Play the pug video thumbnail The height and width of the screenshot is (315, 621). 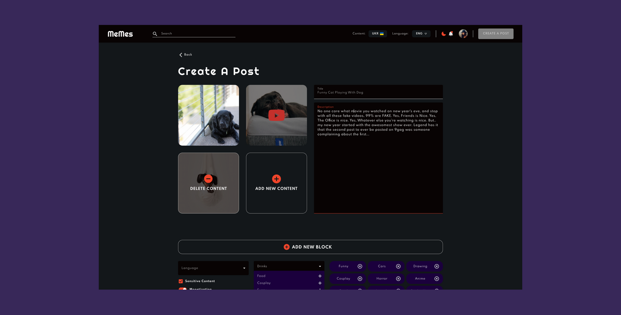[276, 115]
